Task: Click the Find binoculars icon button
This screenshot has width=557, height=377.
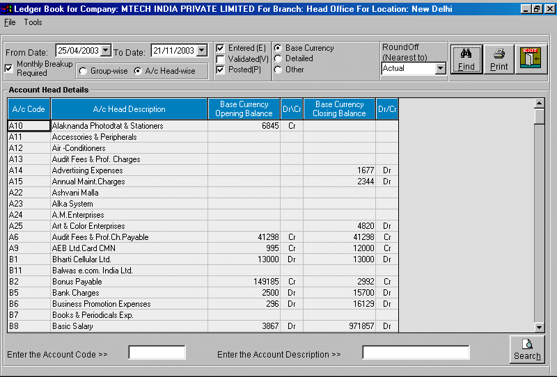Action: click(466, 60)
